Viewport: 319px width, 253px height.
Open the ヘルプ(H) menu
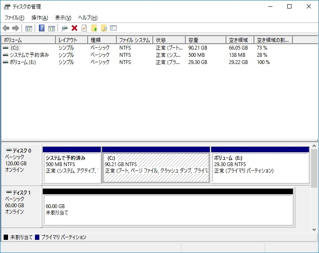[x=88, y=18]
